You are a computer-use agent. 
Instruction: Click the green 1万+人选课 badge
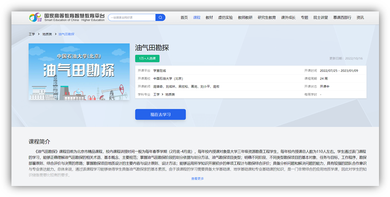(x=147, y=58)
